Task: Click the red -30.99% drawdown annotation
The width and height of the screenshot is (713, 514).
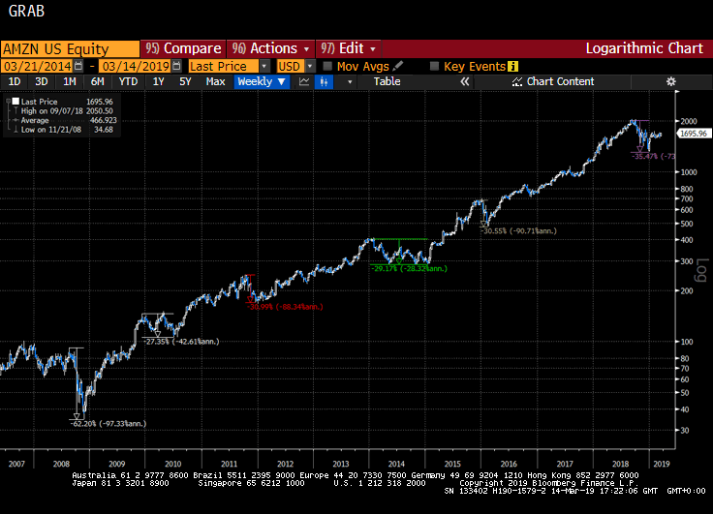Action: point(285,307)
